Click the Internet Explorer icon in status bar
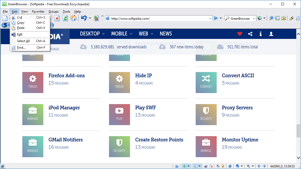Image resolution: width=301 pixels, height=169 pixels. coord(230,166)
